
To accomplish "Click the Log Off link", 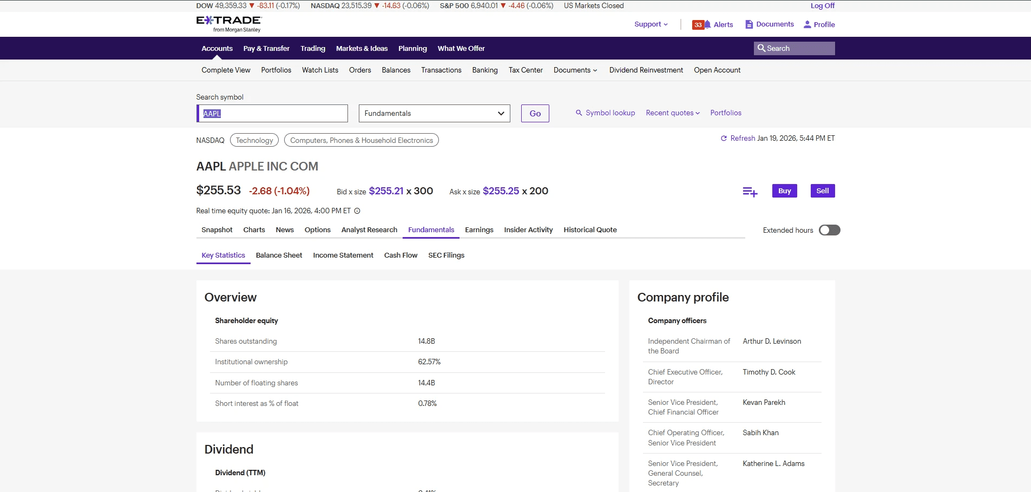I will point(823,6).
